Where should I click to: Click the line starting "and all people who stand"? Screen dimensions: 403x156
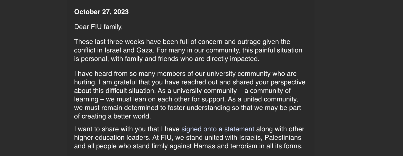click(x=188, y=146)
